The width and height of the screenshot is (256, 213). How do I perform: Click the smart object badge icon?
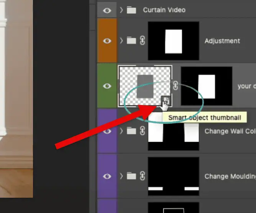click(x=166, y=100)
